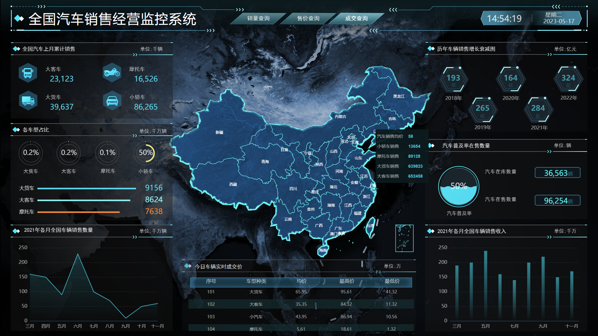Open the 售价查询 tab
The image size is (598, 336).
pos(308,18)
